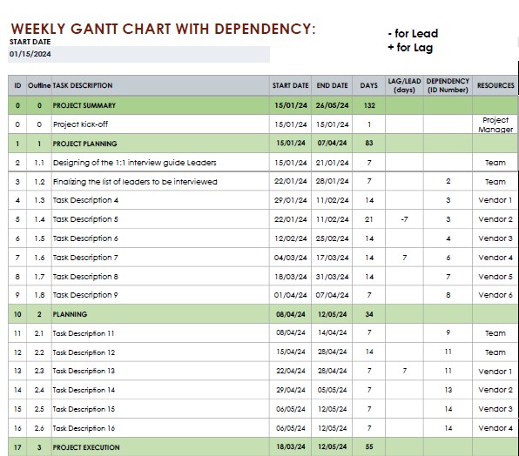The height and width of the screenshot is (456, 519).
Task: Click the PROJECT EXECUTION section row
Action: coord(263,447)
